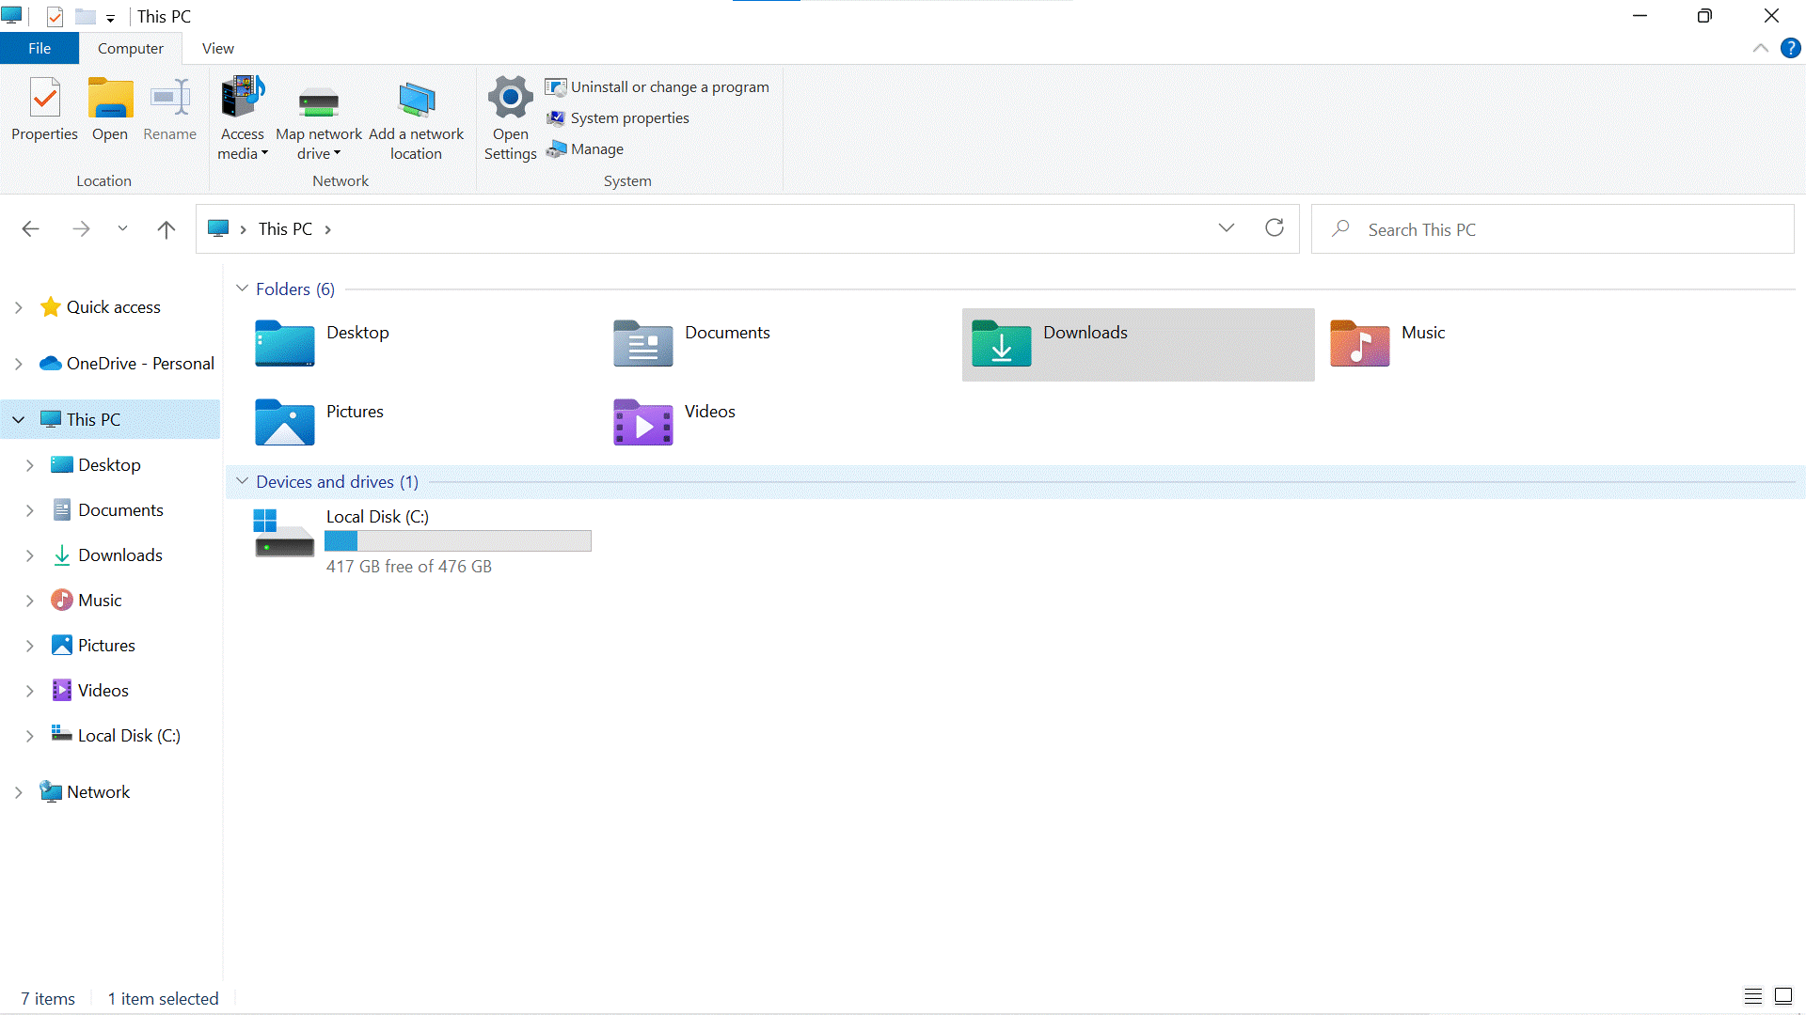Expand the Network tree item
Screen dimensions: 1806x1015
(x=18, y=791)
